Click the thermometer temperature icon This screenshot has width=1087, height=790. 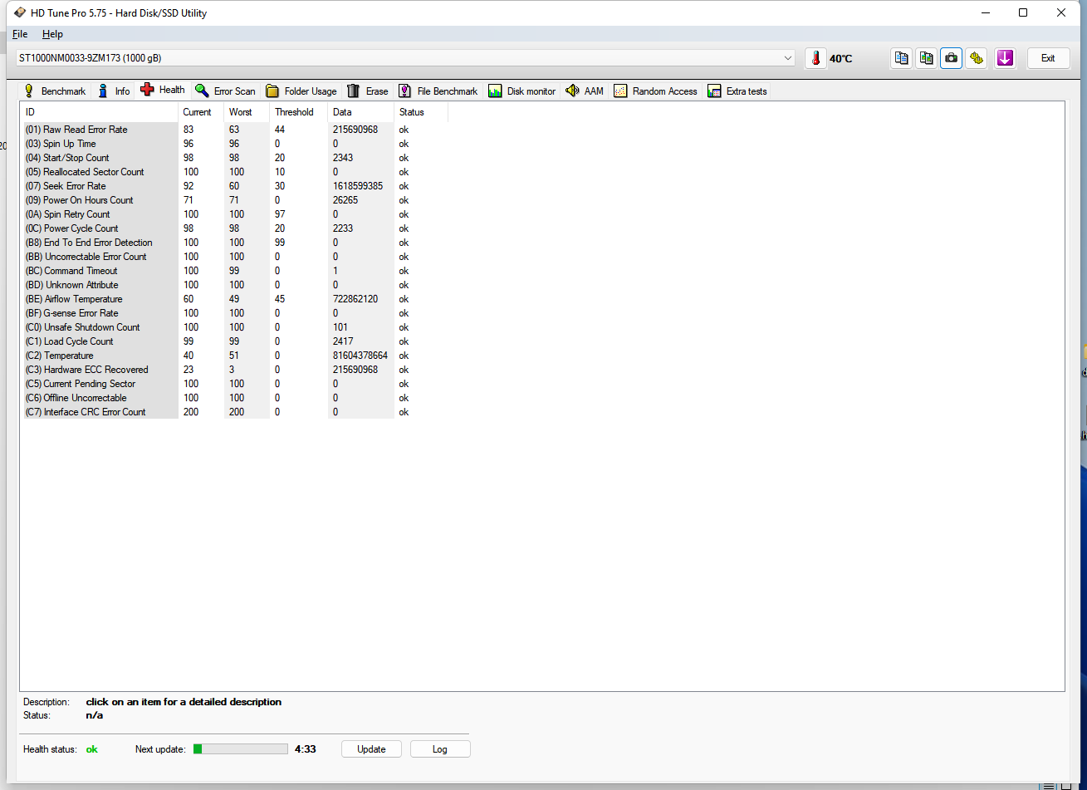pyautogui.click(x=815, y=58)
